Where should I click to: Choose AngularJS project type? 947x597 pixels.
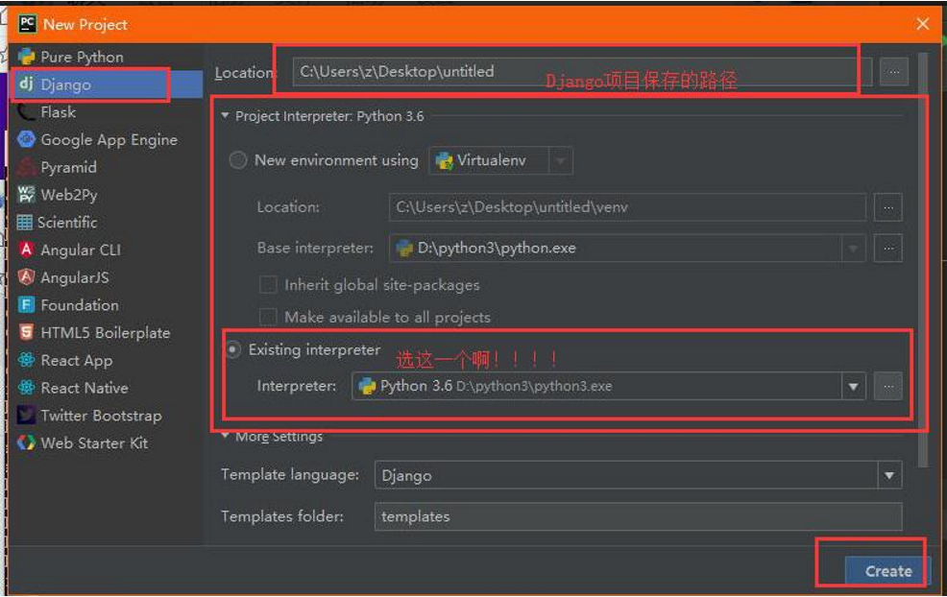(75, 277)
